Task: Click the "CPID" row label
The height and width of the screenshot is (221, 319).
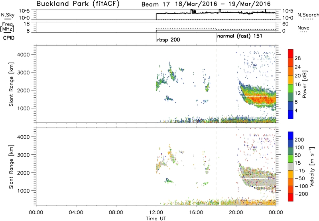Action: point(9,38)
